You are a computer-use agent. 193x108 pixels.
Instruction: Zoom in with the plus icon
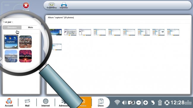(145, 103)
